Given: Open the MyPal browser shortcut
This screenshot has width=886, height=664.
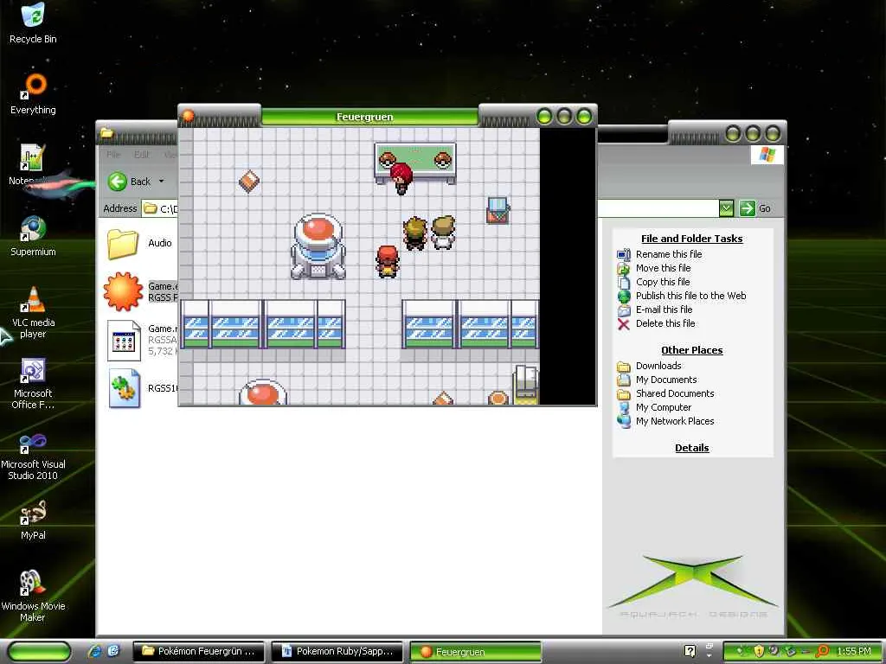Looking at the screenshot, I should click(33, 520).
